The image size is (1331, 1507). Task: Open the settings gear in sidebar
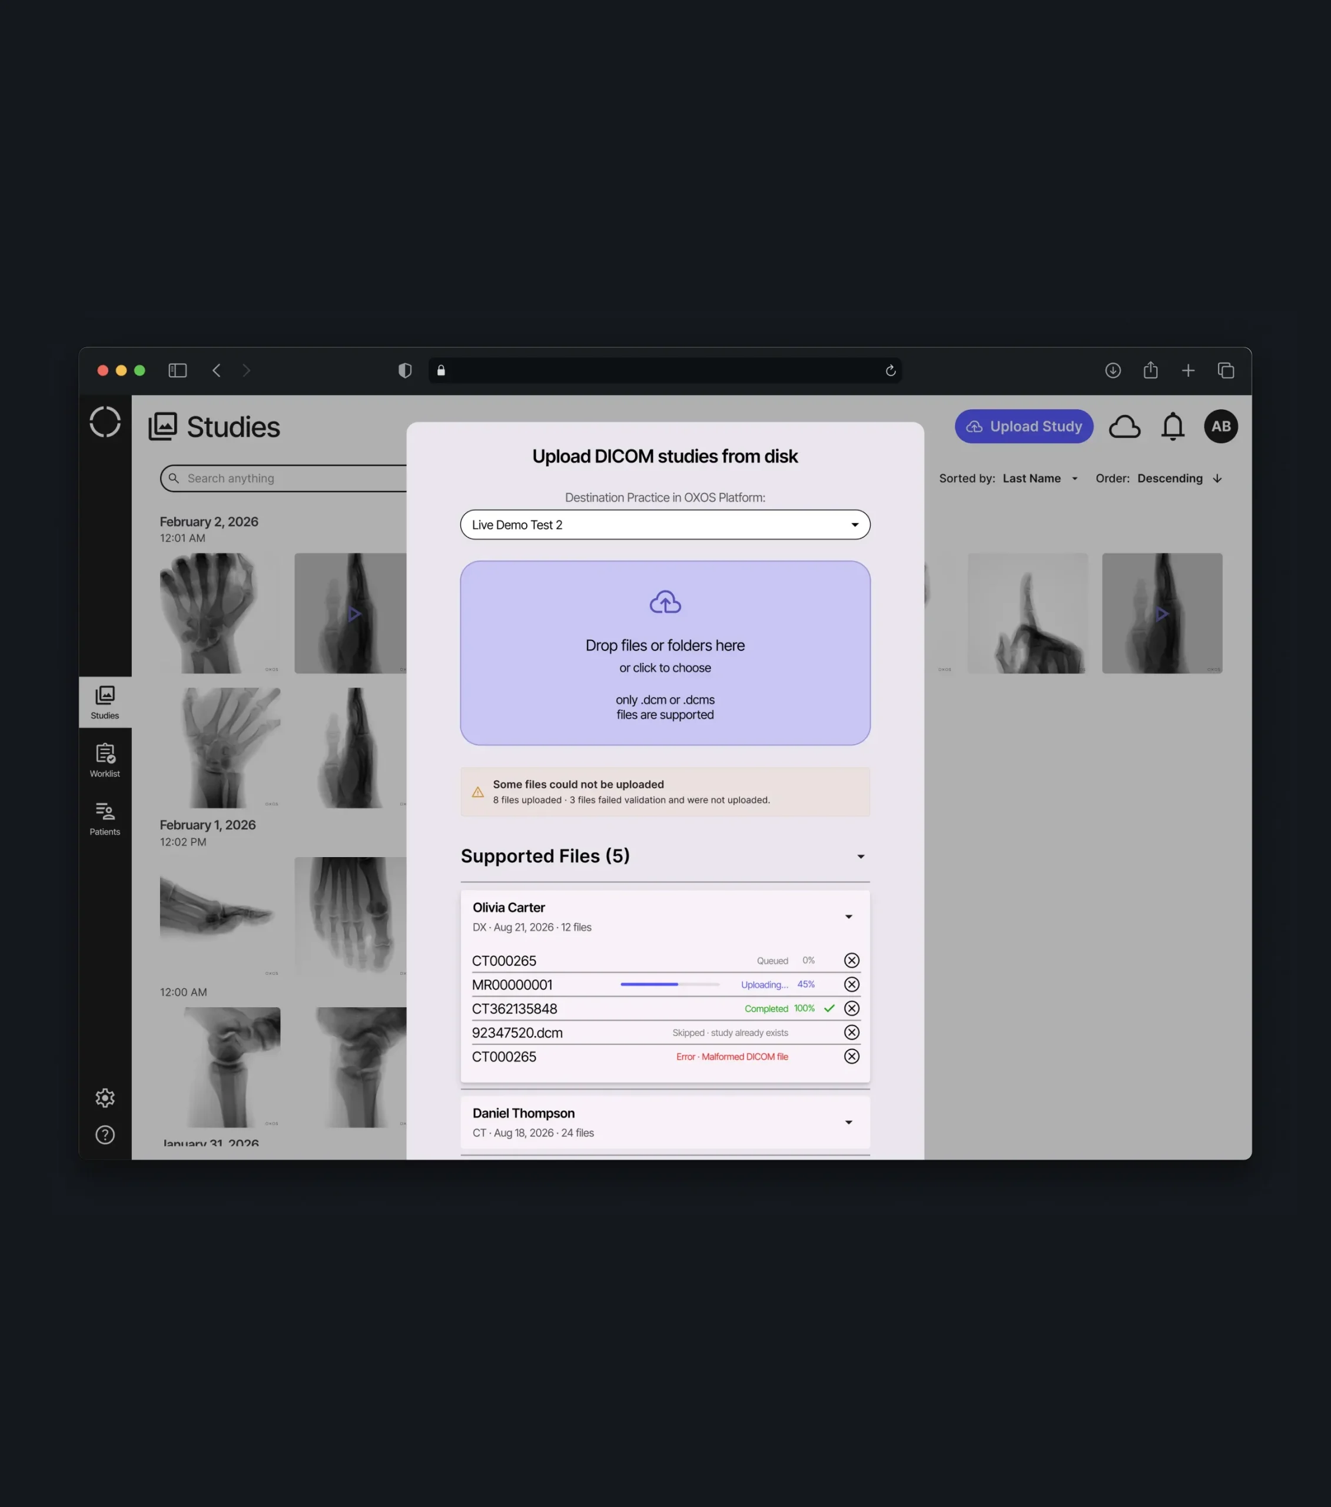pos(105,1098)
